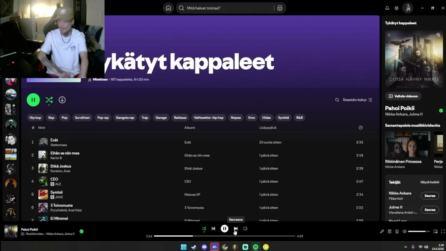
Task: Open the now playing album cover in the right panel
Action: pyautogui.click(x=414, y=60)
